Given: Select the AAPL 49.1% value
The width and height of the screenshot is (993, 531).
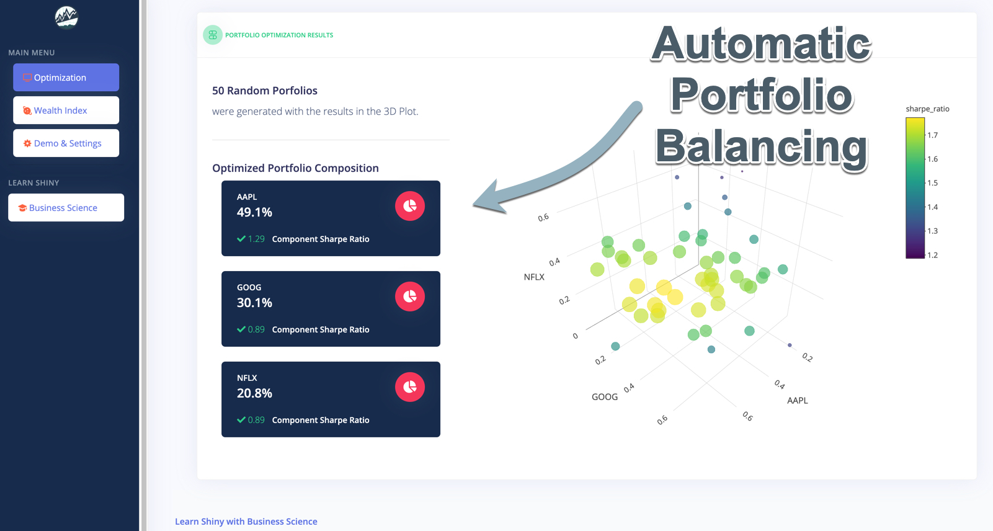Looking at the screenshot, I should (254, 212).
